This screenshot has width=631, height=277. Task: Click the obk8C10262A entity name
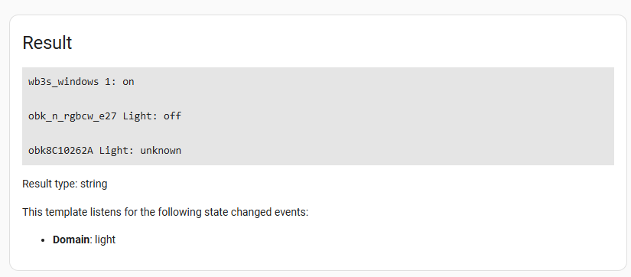[60, 151]
